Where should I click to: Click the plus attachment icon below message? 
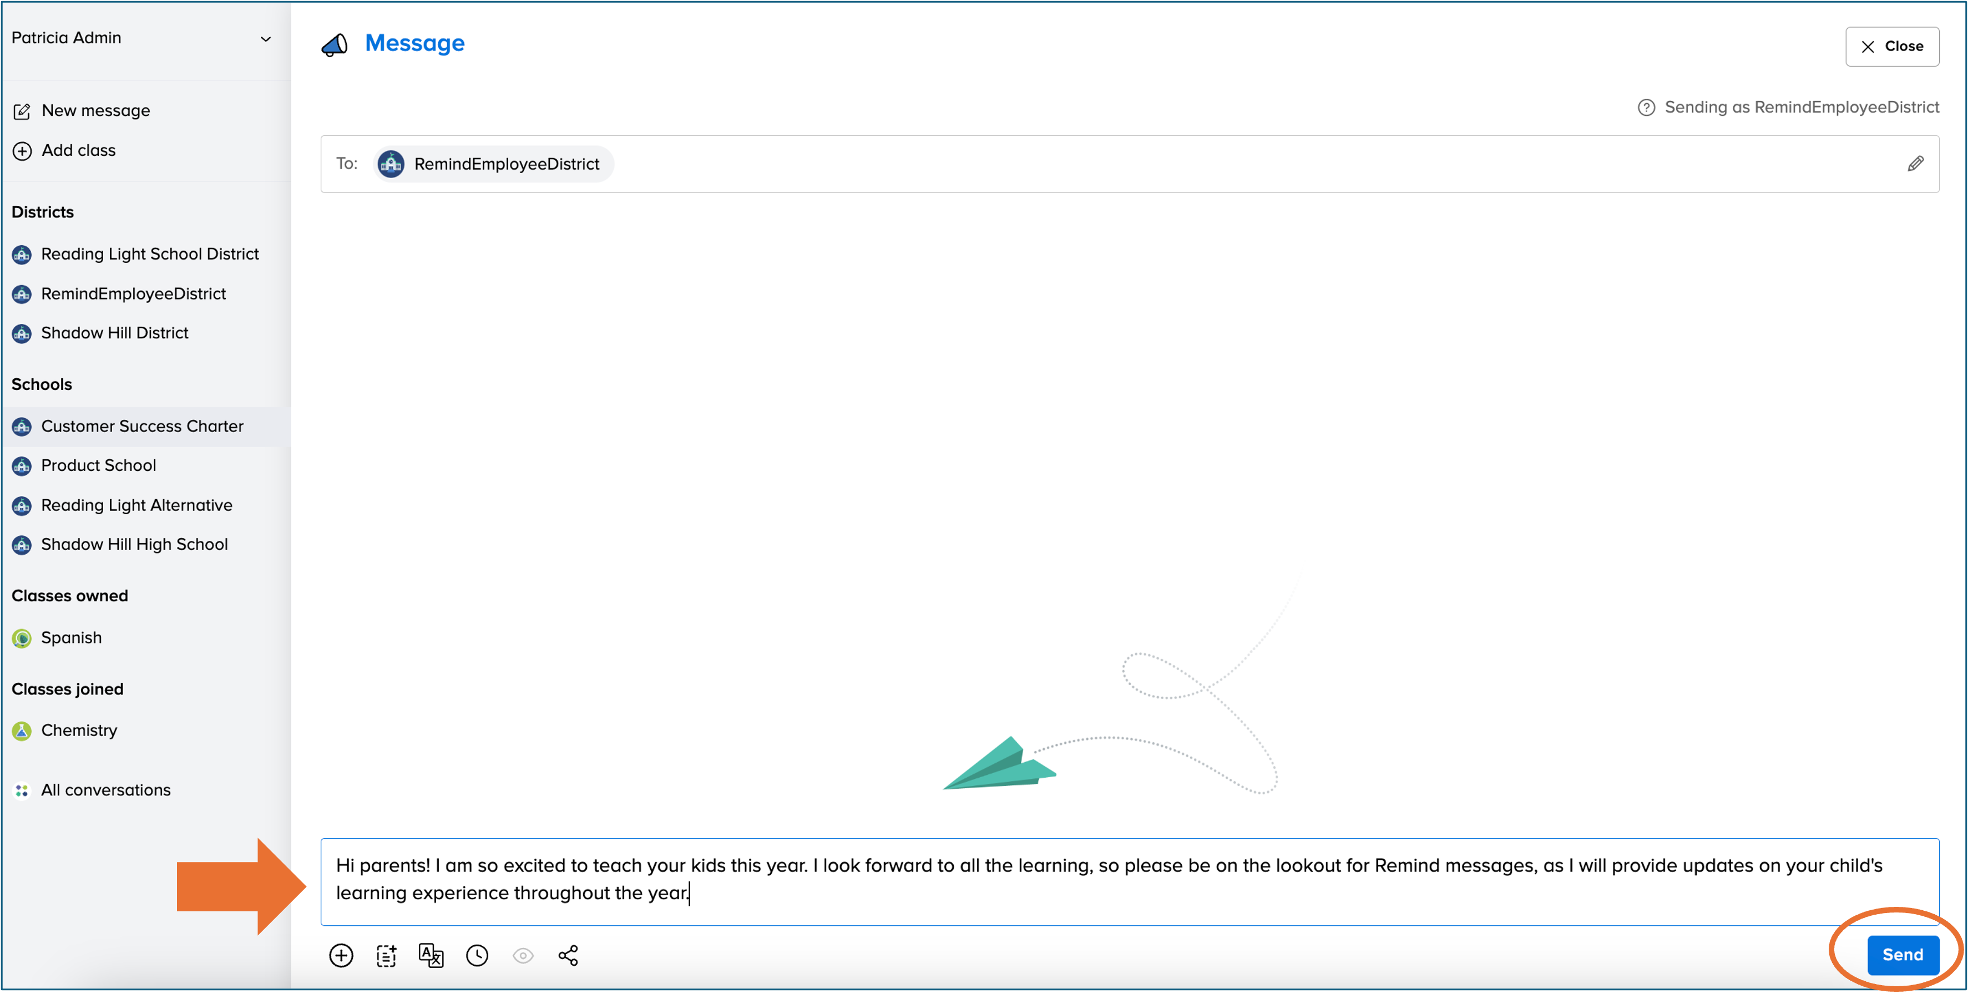pyautogui.click(x=341, y=955)
